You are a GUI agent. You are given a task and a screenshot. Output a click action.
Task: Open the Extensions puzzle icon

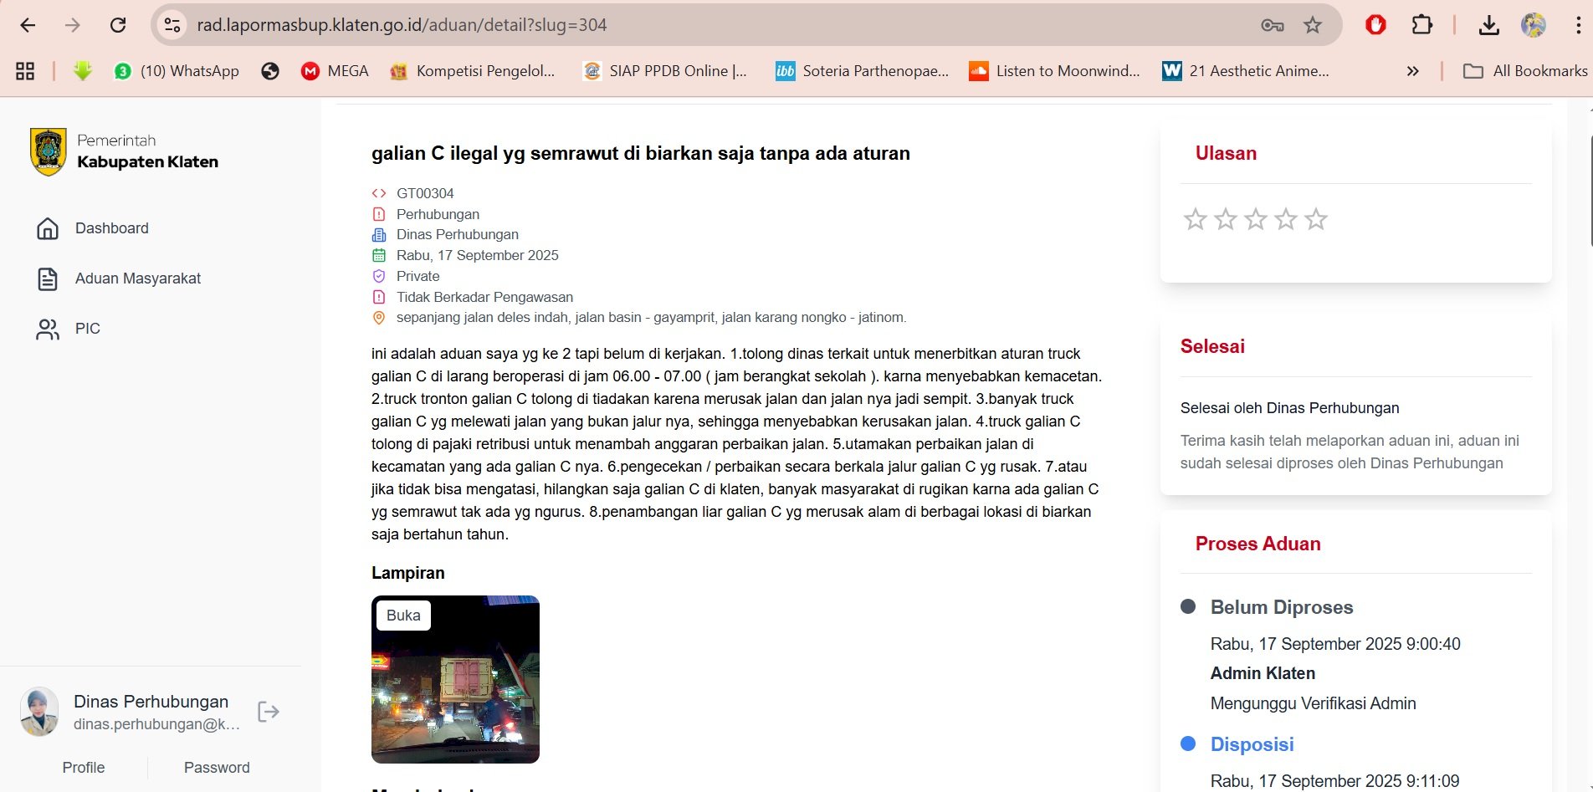coord(1422,25)
